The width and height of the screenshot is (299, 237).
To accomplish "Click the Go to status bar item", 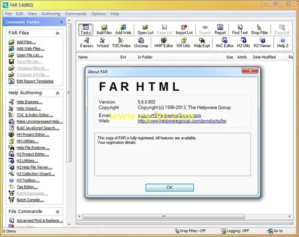I will click(x=275, y=231).
